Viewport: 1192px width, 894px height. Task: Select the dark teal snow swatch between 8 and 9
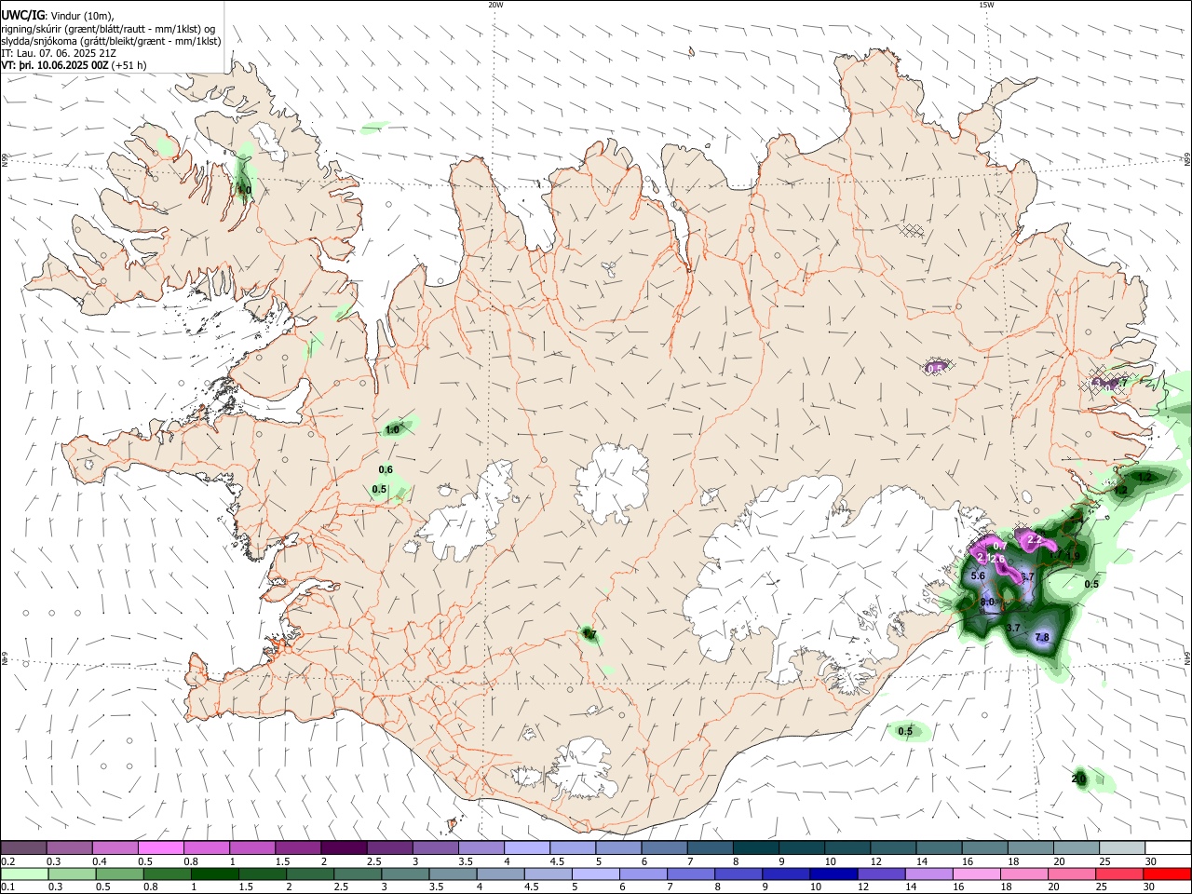click(755, 847)
